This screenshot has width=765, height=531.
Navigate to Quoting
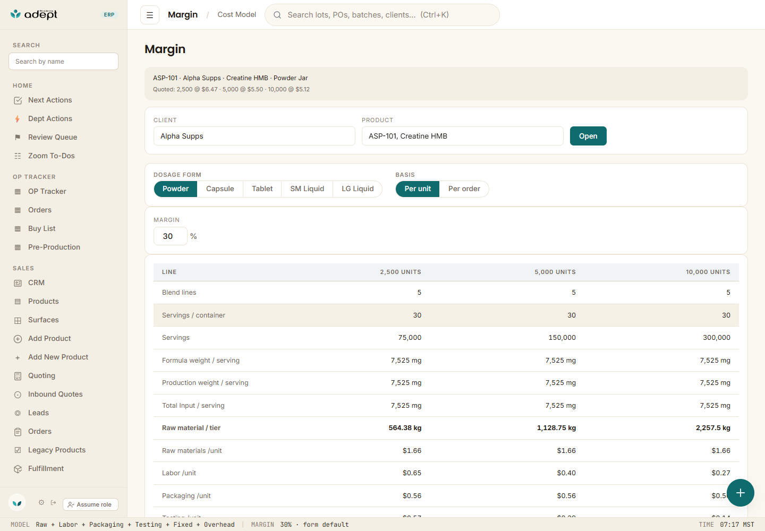(x=41, y=376)
